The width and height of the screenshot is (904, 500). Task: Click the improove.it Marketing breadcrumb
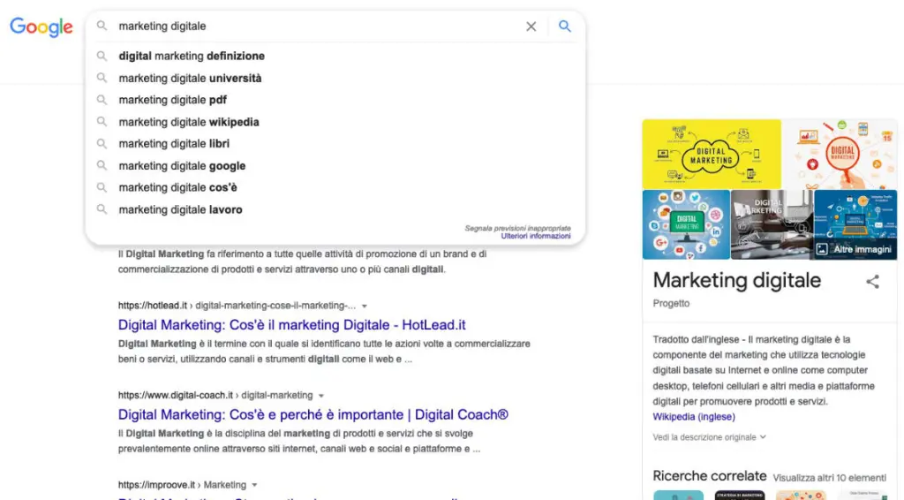pos(182,485)
